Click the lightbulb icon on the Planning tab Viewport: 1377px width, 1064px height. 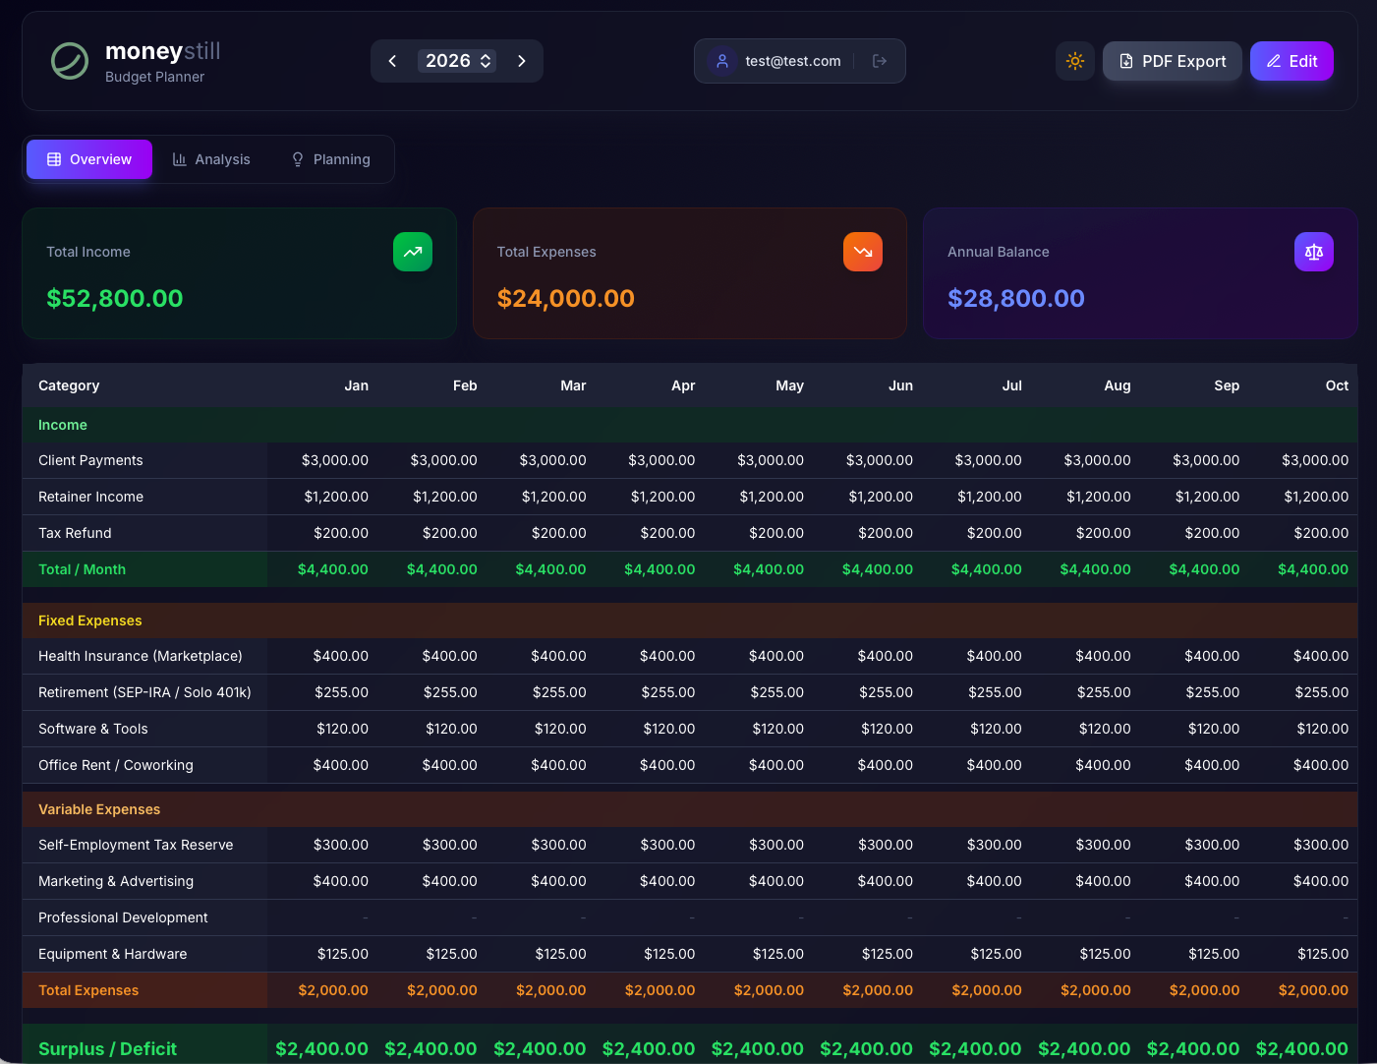coord(297,158)
